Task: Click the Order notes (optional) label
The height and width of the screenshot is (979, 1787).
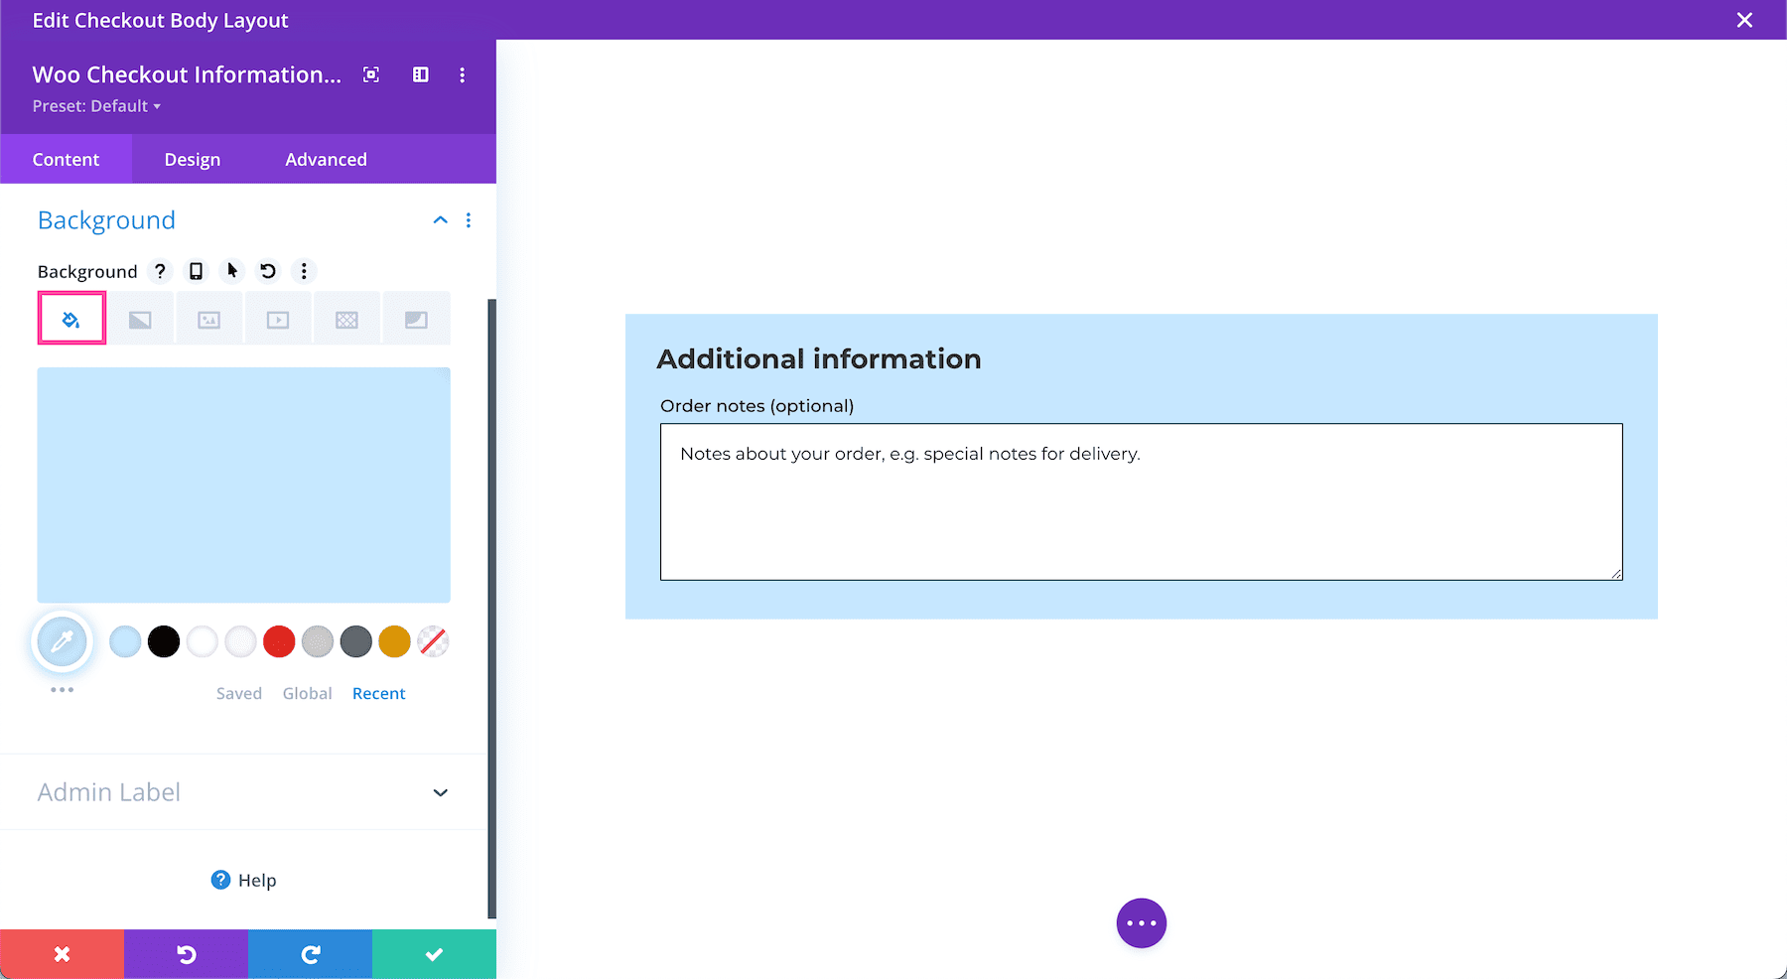Action: click(757, 406)
